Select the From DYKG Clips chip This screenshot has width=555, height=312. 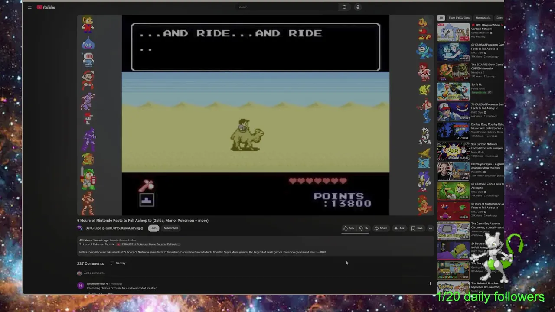(459, 18)
